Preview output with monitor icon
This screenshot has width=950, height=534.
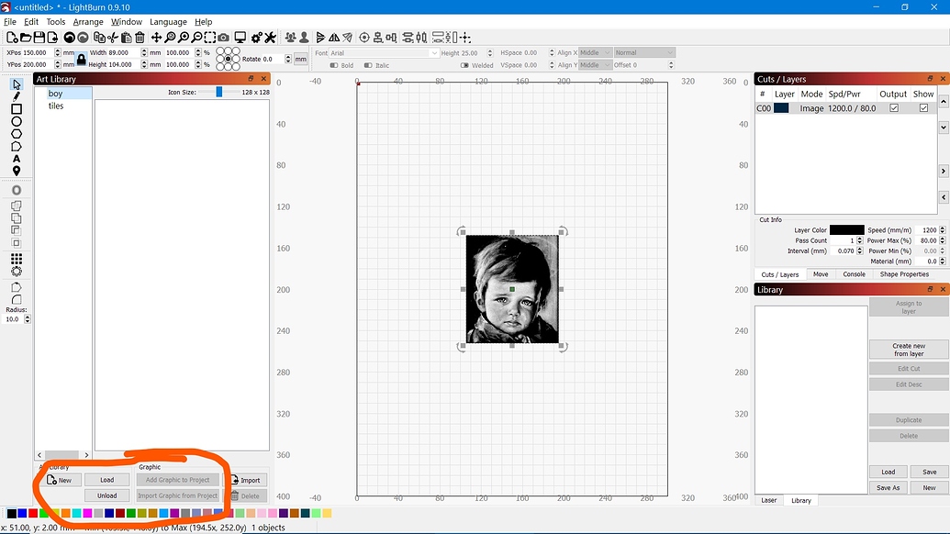tap(240, 38)
